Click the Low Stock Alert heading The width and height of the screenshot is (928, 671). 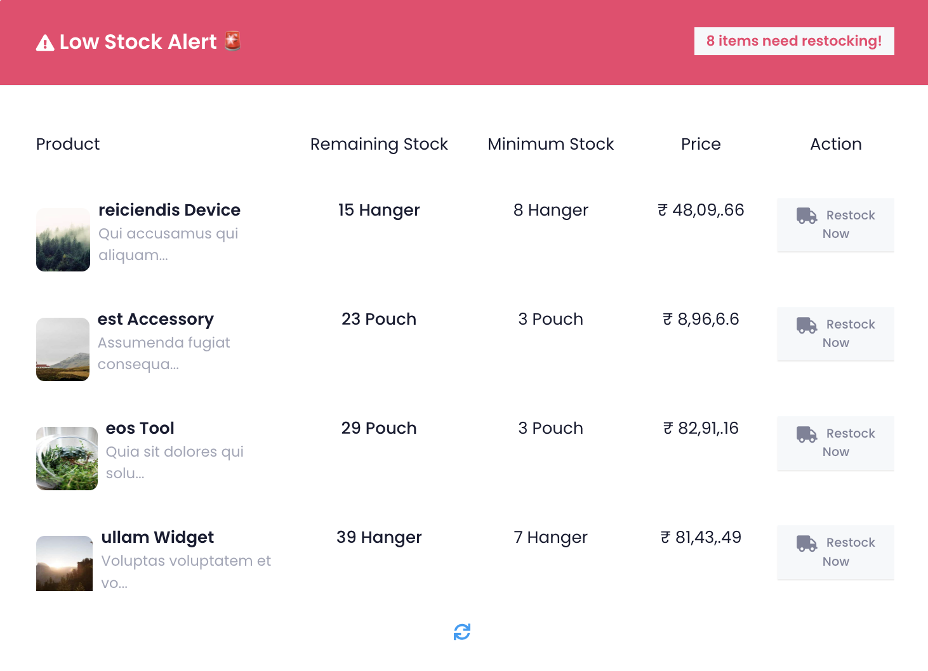pos(138,42)
